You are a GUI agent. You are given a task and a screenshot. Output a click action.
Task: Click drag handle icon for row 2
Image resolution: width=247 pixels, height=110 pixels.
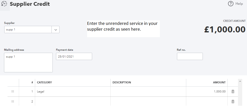pos(13,101)
